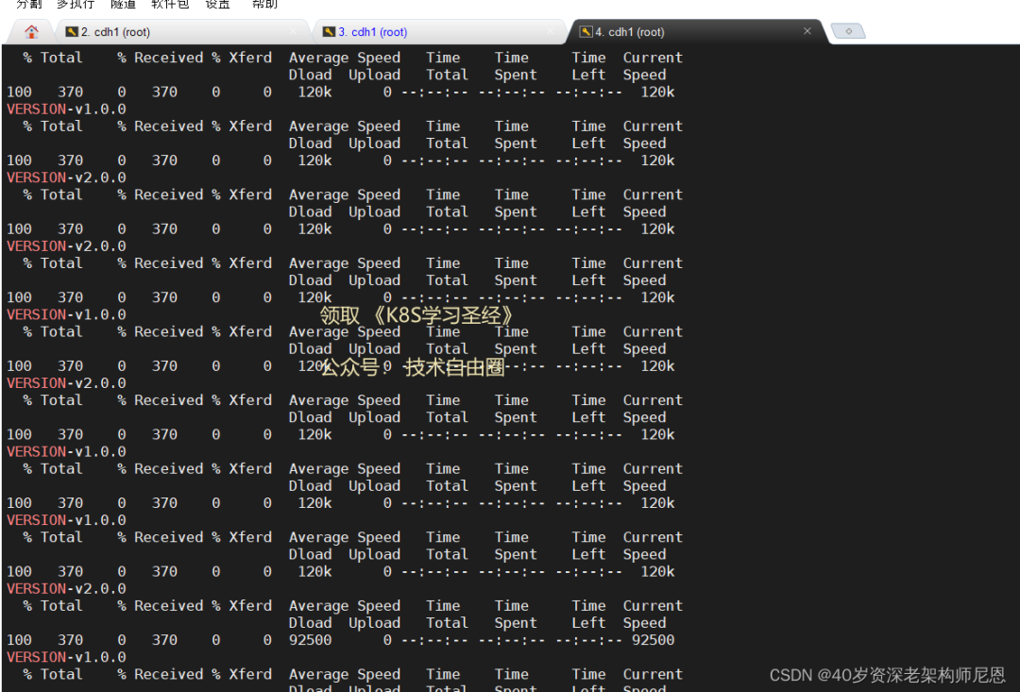Image resolution: width=1020 pixels, height=692 pixels.
Task: Open the Home tab icon
Action: tap(30, 31)
